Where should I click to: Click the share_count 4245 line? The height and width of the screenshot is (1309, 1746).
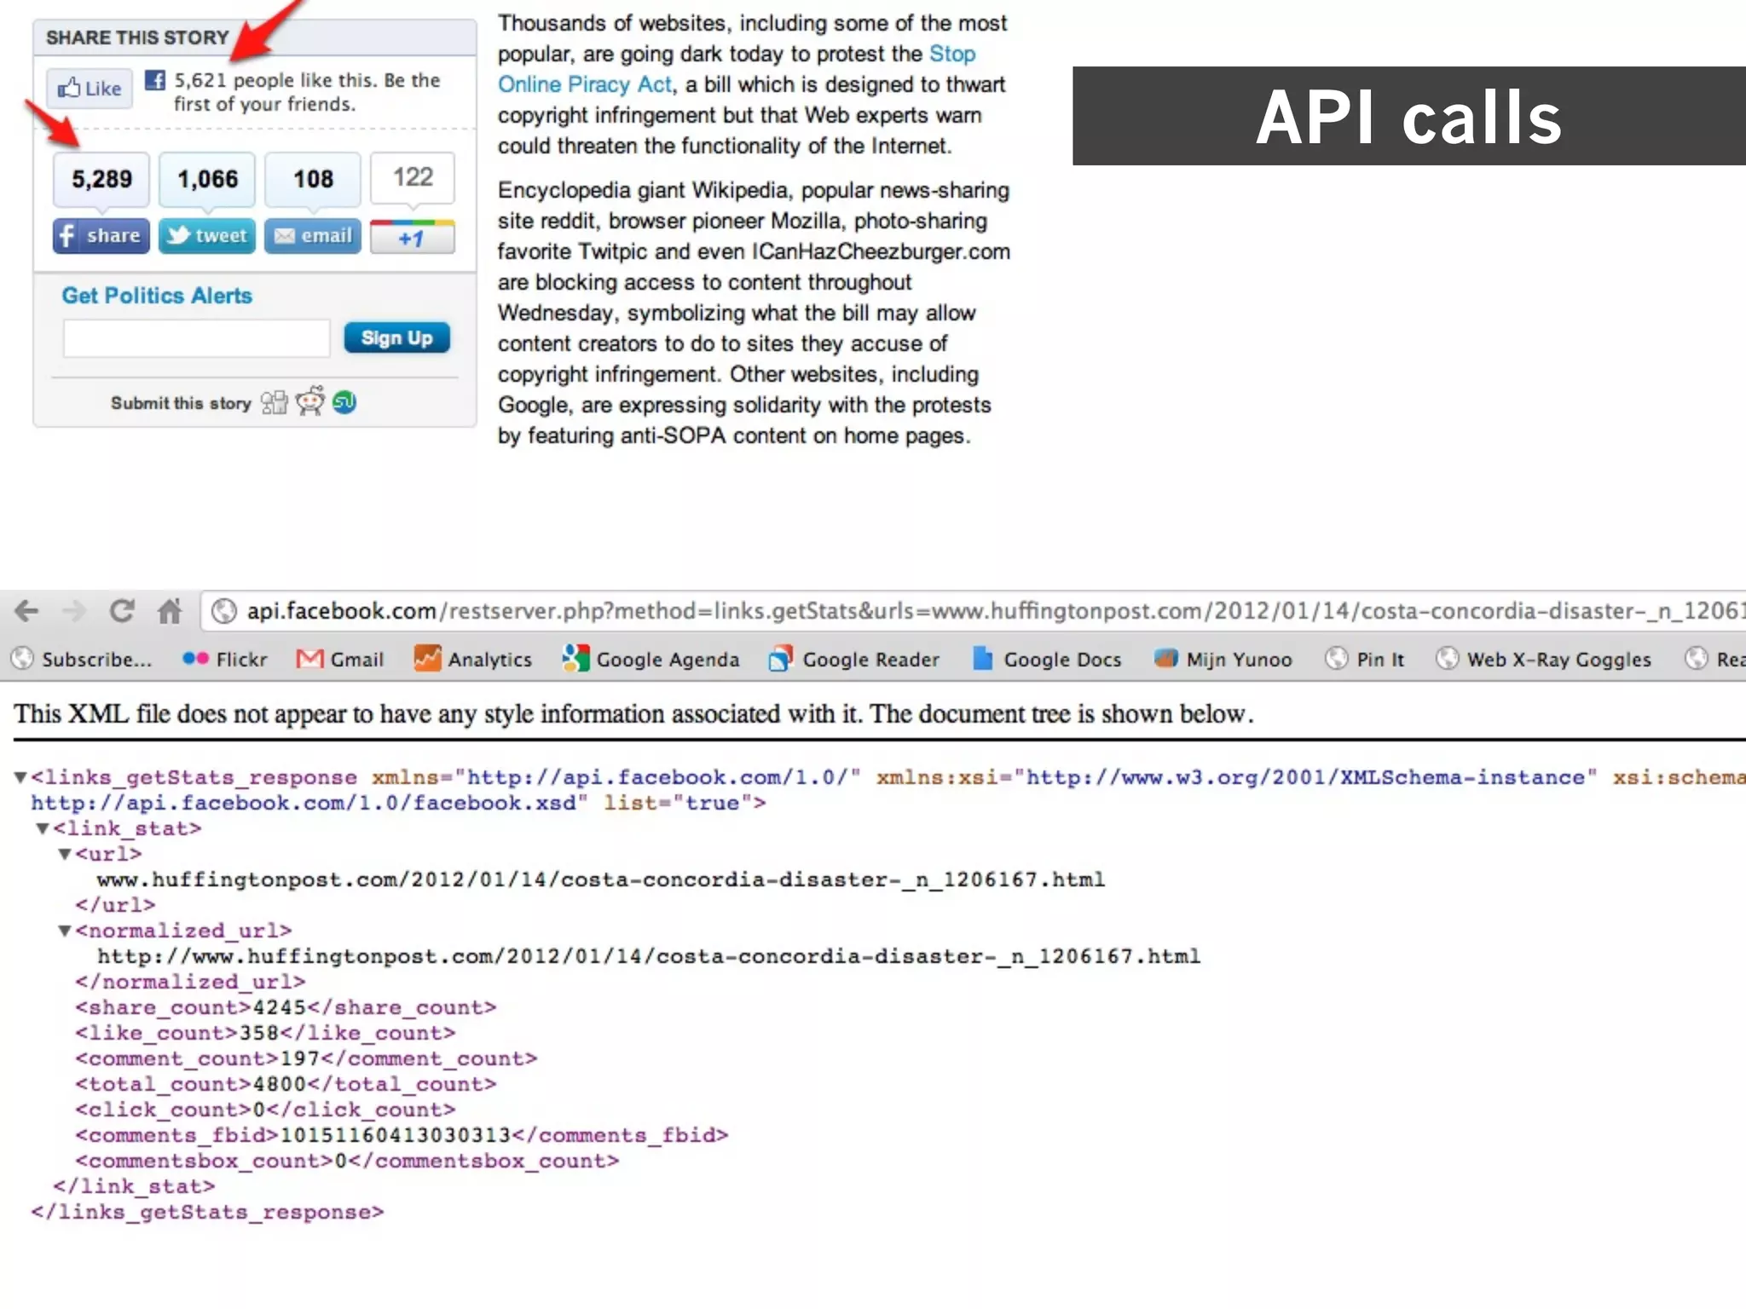pyautogui.click(x=286, y=1007)
